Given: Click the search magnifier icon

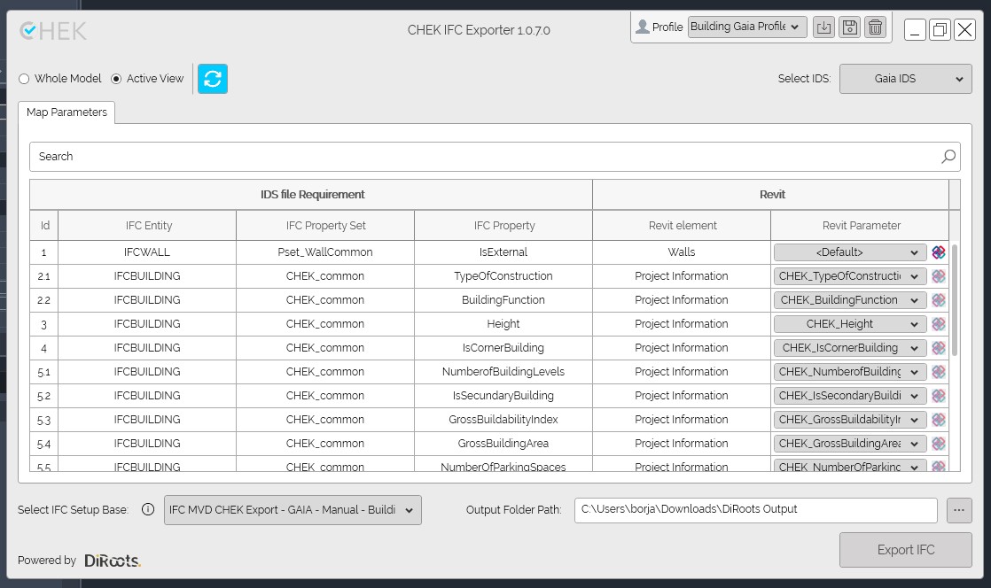Looking at the screenshot, I should (x=948, y=157).
